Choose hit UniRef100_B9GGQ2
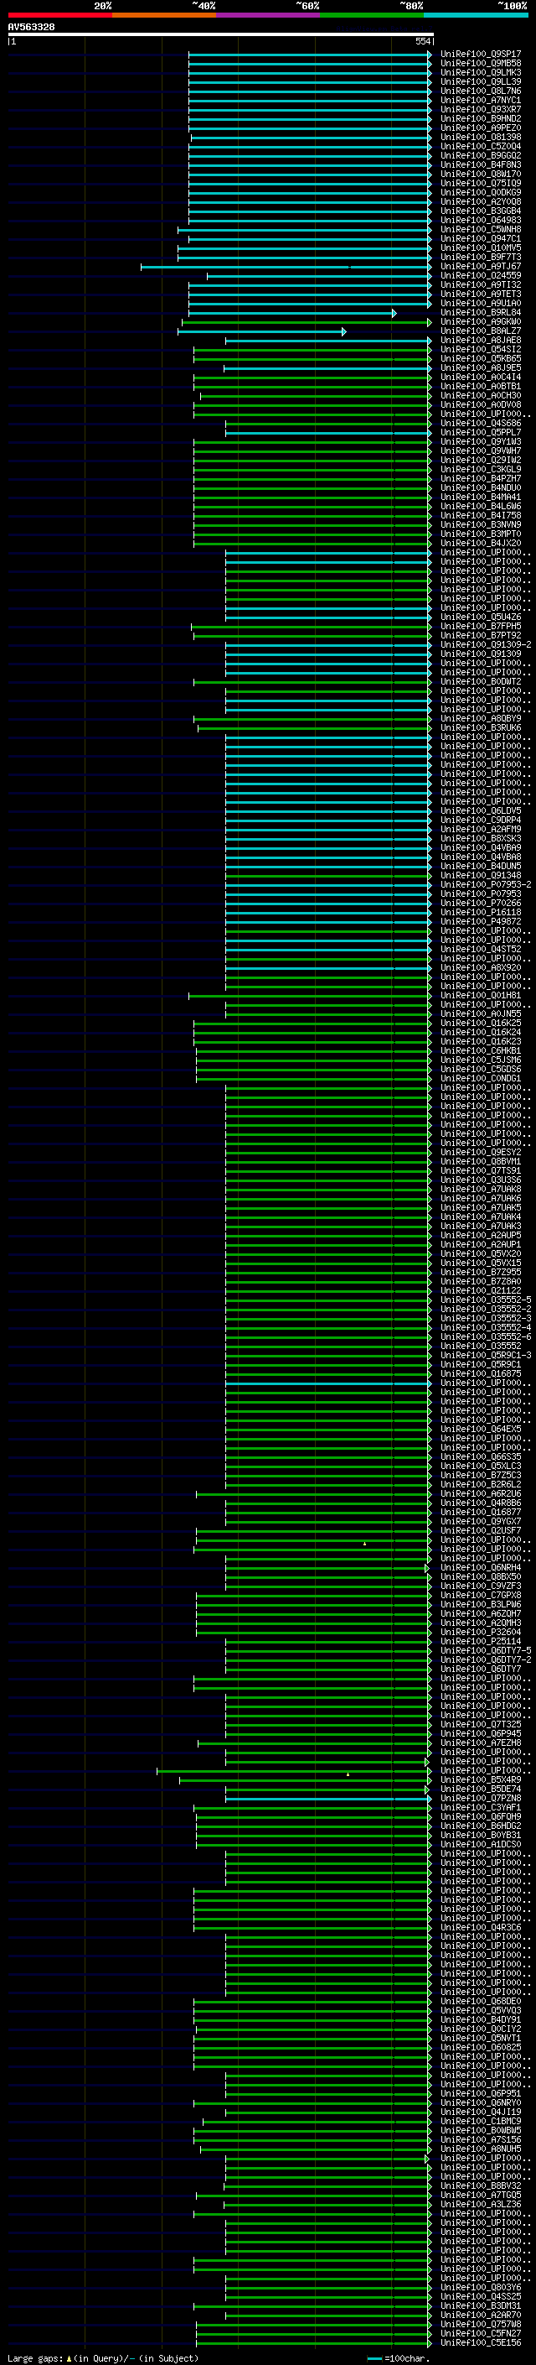 pyautogui.click(x=481, y=155)
